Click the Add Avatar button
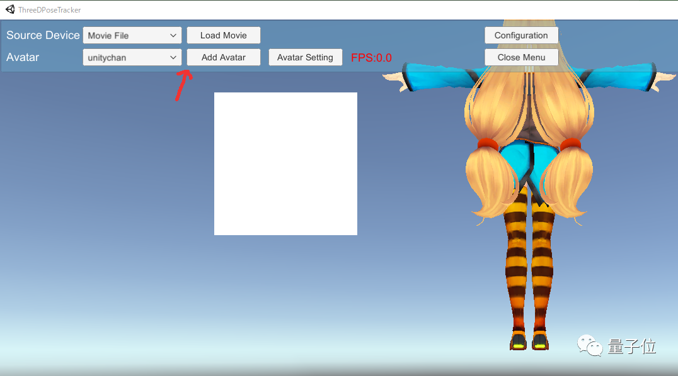678x376 pixels. [x=224, y=57]
